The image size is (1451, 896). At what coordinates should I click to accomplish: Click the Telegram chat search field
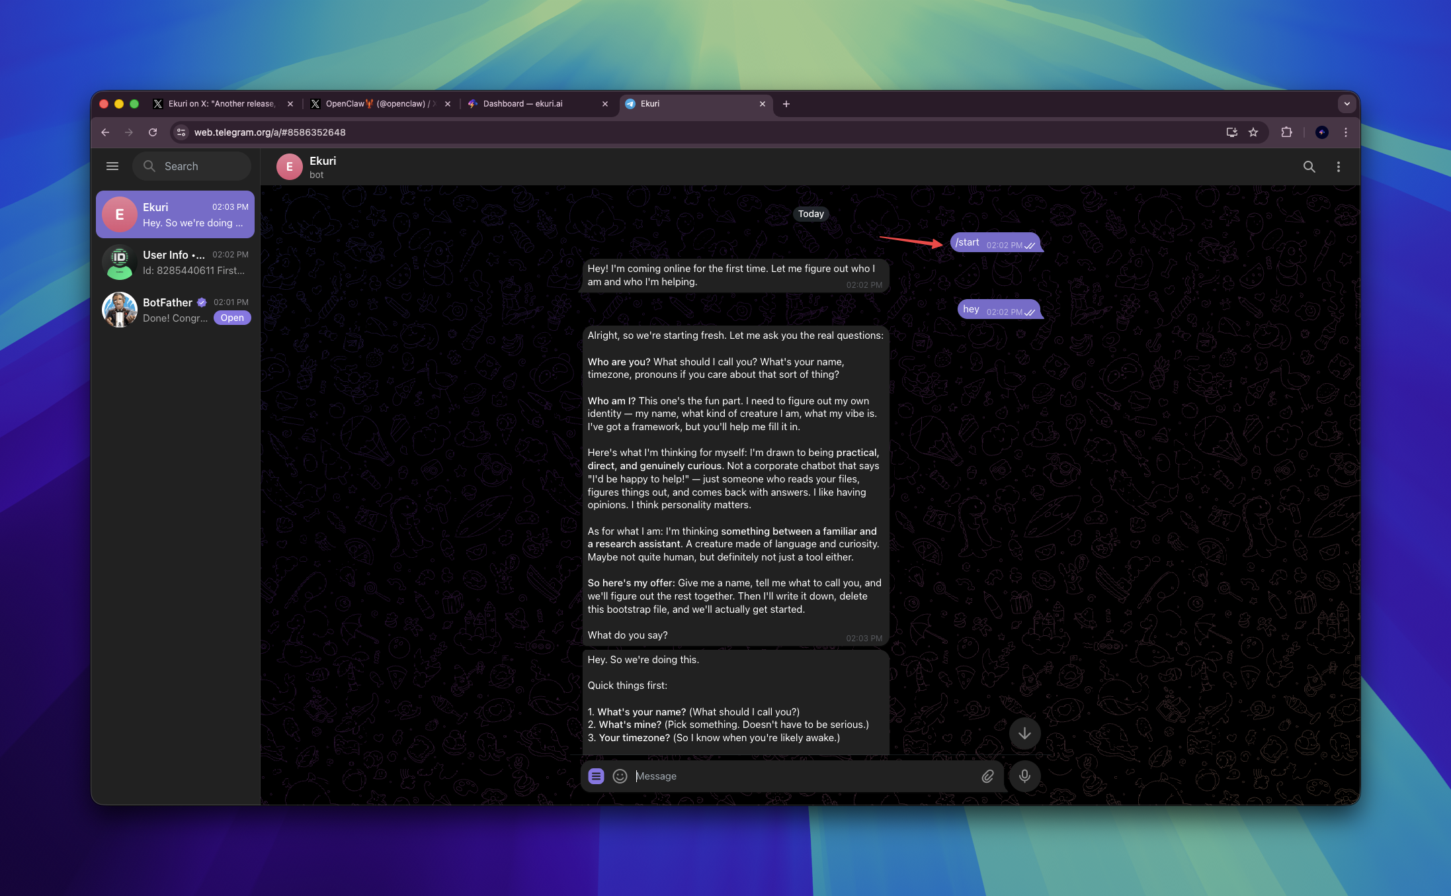[192, 166]
